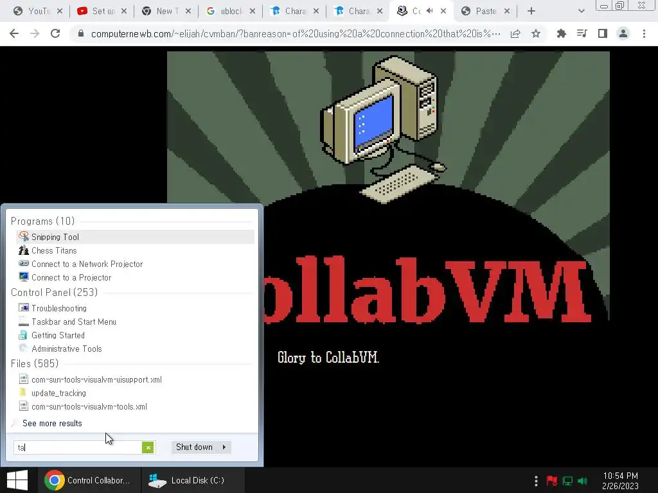Expand Shut down options arrow
This screenshot has height=493, width=658.
[224, 447]
